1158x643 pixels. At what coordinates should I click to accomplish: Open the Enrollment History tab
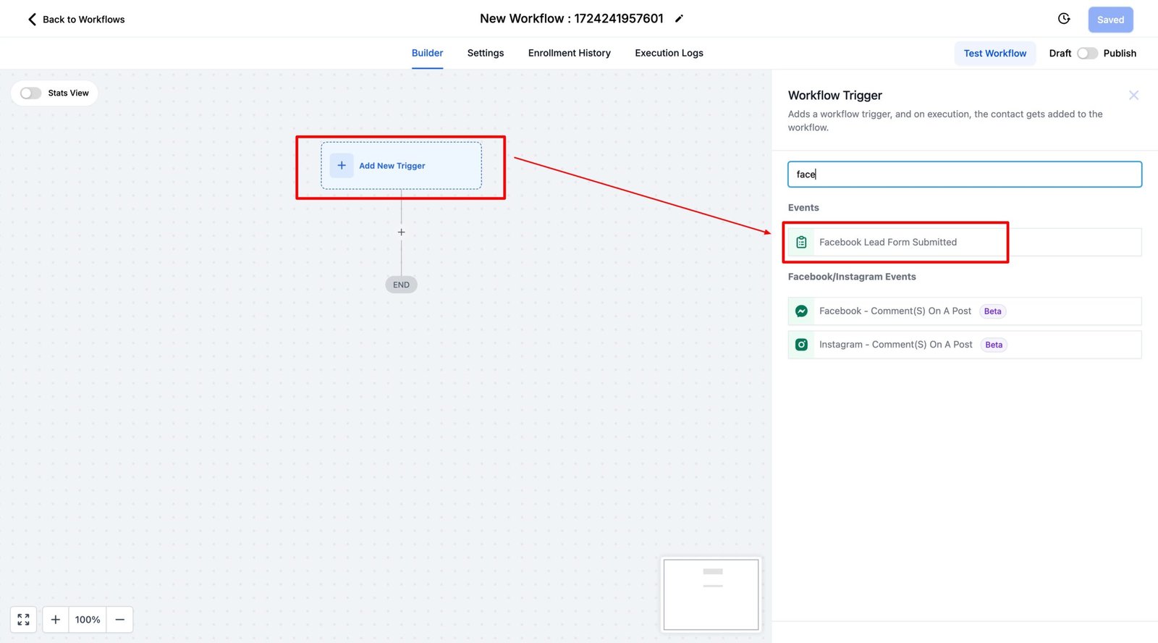tap(569, 53)
